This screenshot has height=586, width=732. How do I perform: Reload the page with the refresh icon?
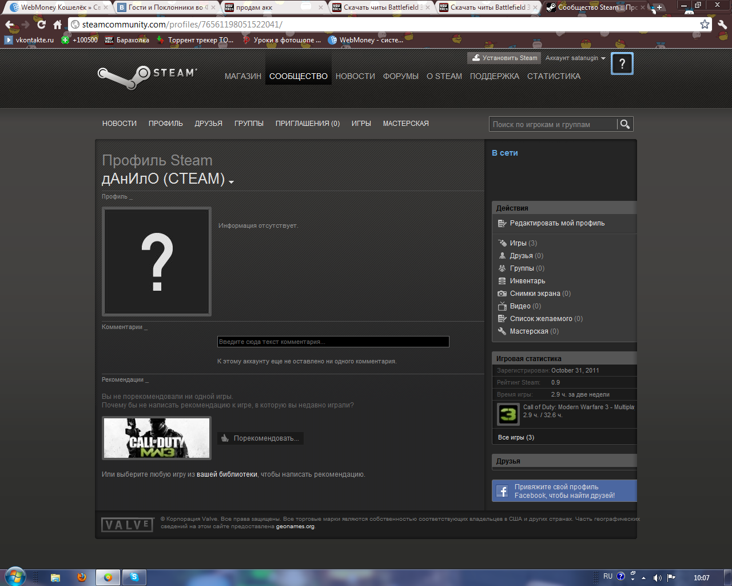[x=41, y=25]
